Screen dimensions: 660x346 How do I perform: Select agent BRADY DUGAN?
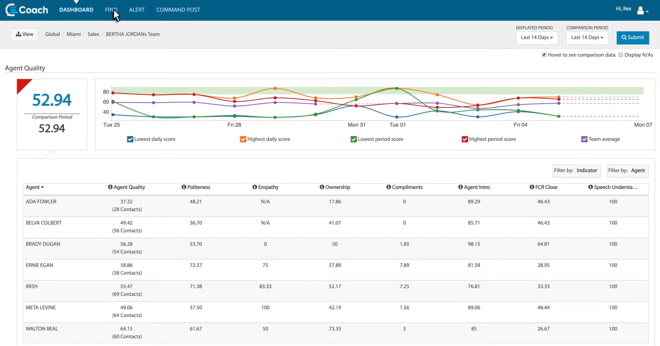43,244
